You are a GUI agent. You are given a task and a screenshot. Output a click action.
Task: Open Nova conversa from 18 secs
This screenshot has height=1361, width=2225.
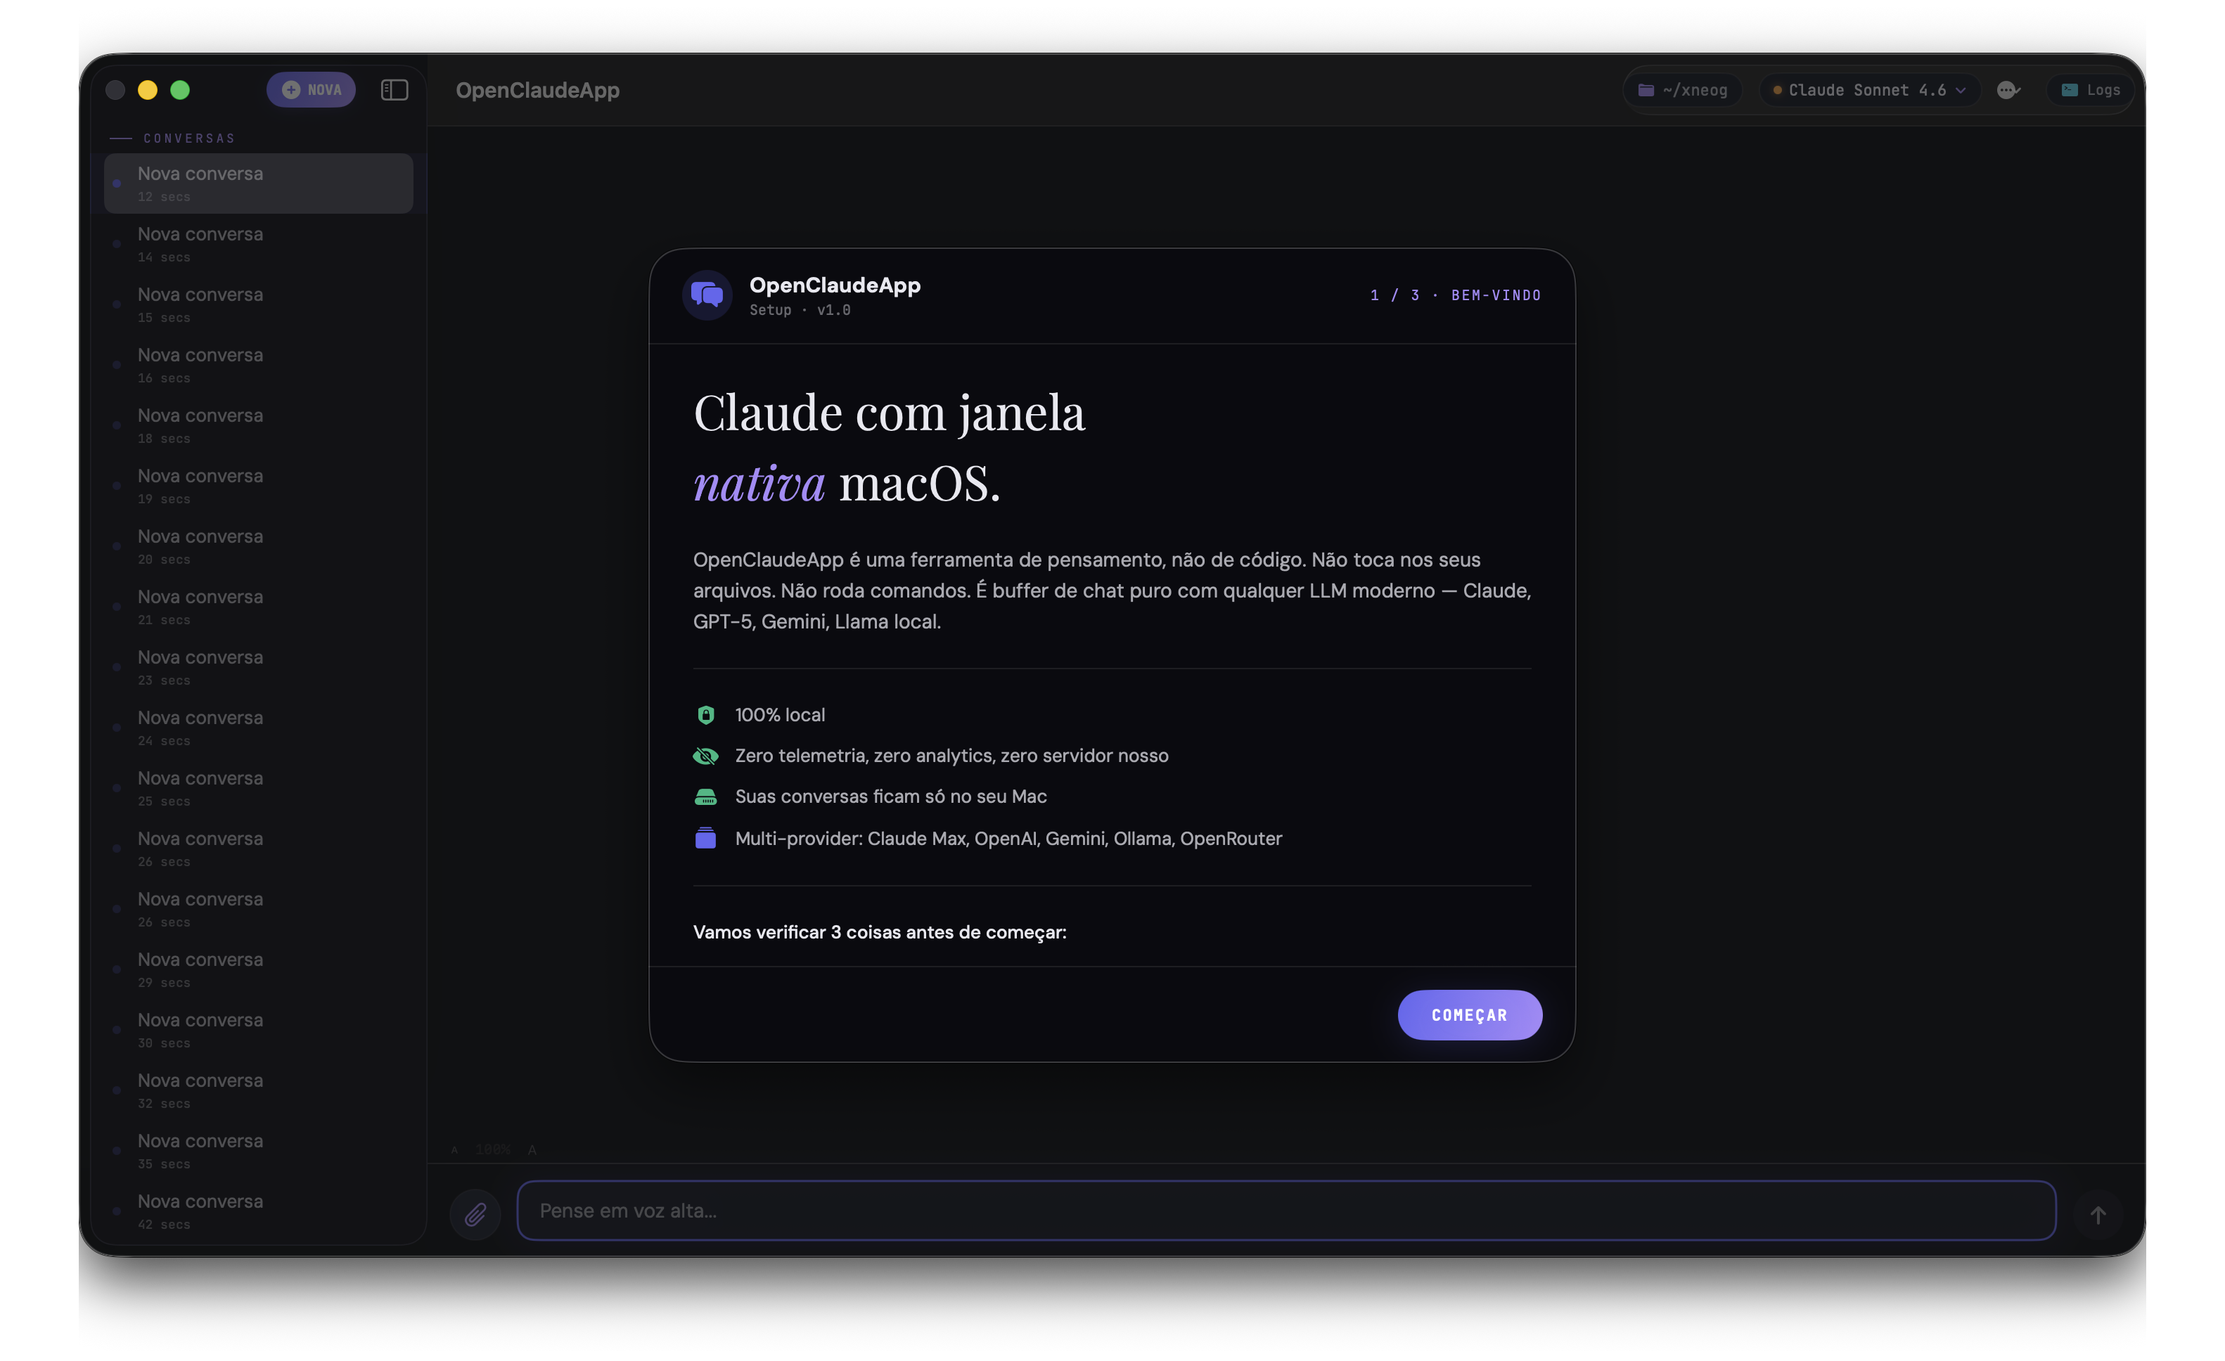click(258, 425)
